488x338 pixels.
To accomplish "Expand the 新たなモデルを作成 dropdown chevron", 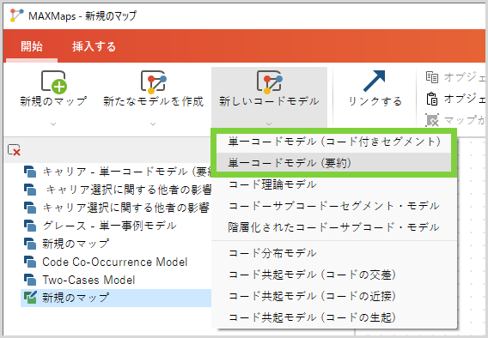I will [153, 124].
